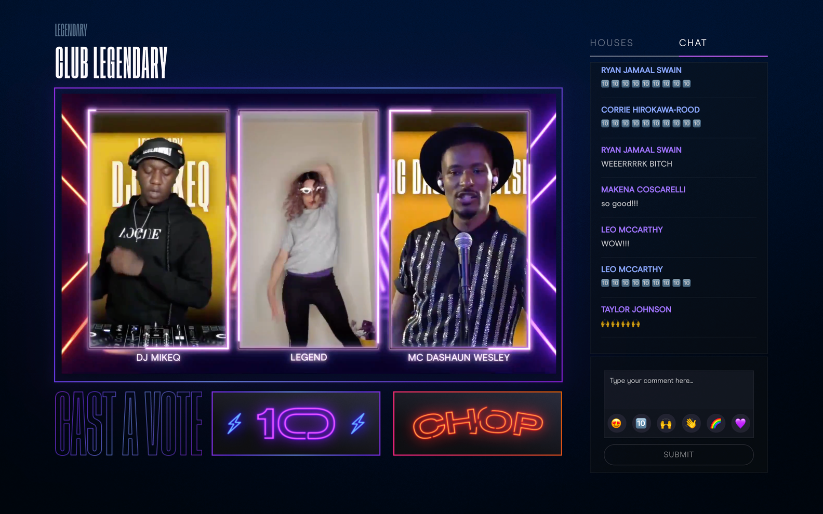Click Taylor Johnson's username in chat
The height and width of the screenshot is (514, 823).
coord(636,309)
